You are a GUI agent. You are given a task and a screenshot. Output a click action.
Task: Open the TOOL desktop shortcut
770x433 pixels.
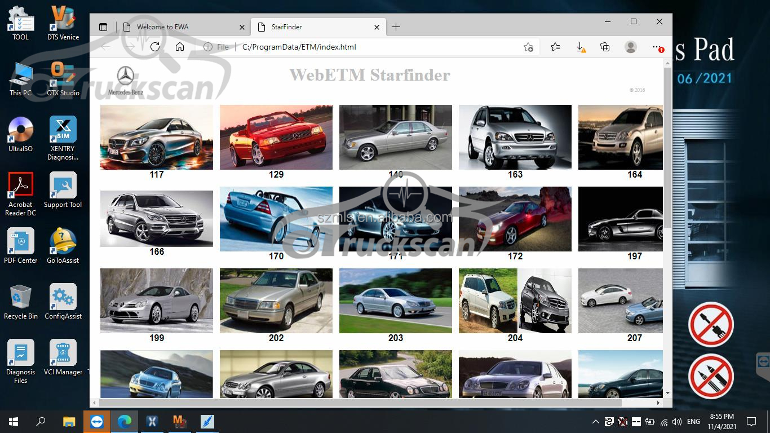pyautogui.click(x=21, y=23)
